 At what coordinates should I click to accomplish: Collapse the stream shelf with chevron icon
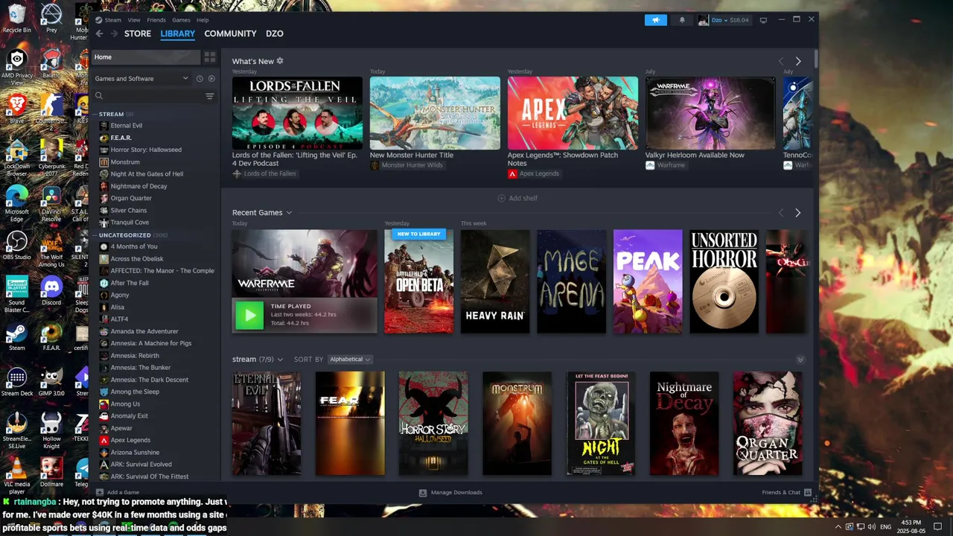[x=800, y=360]
